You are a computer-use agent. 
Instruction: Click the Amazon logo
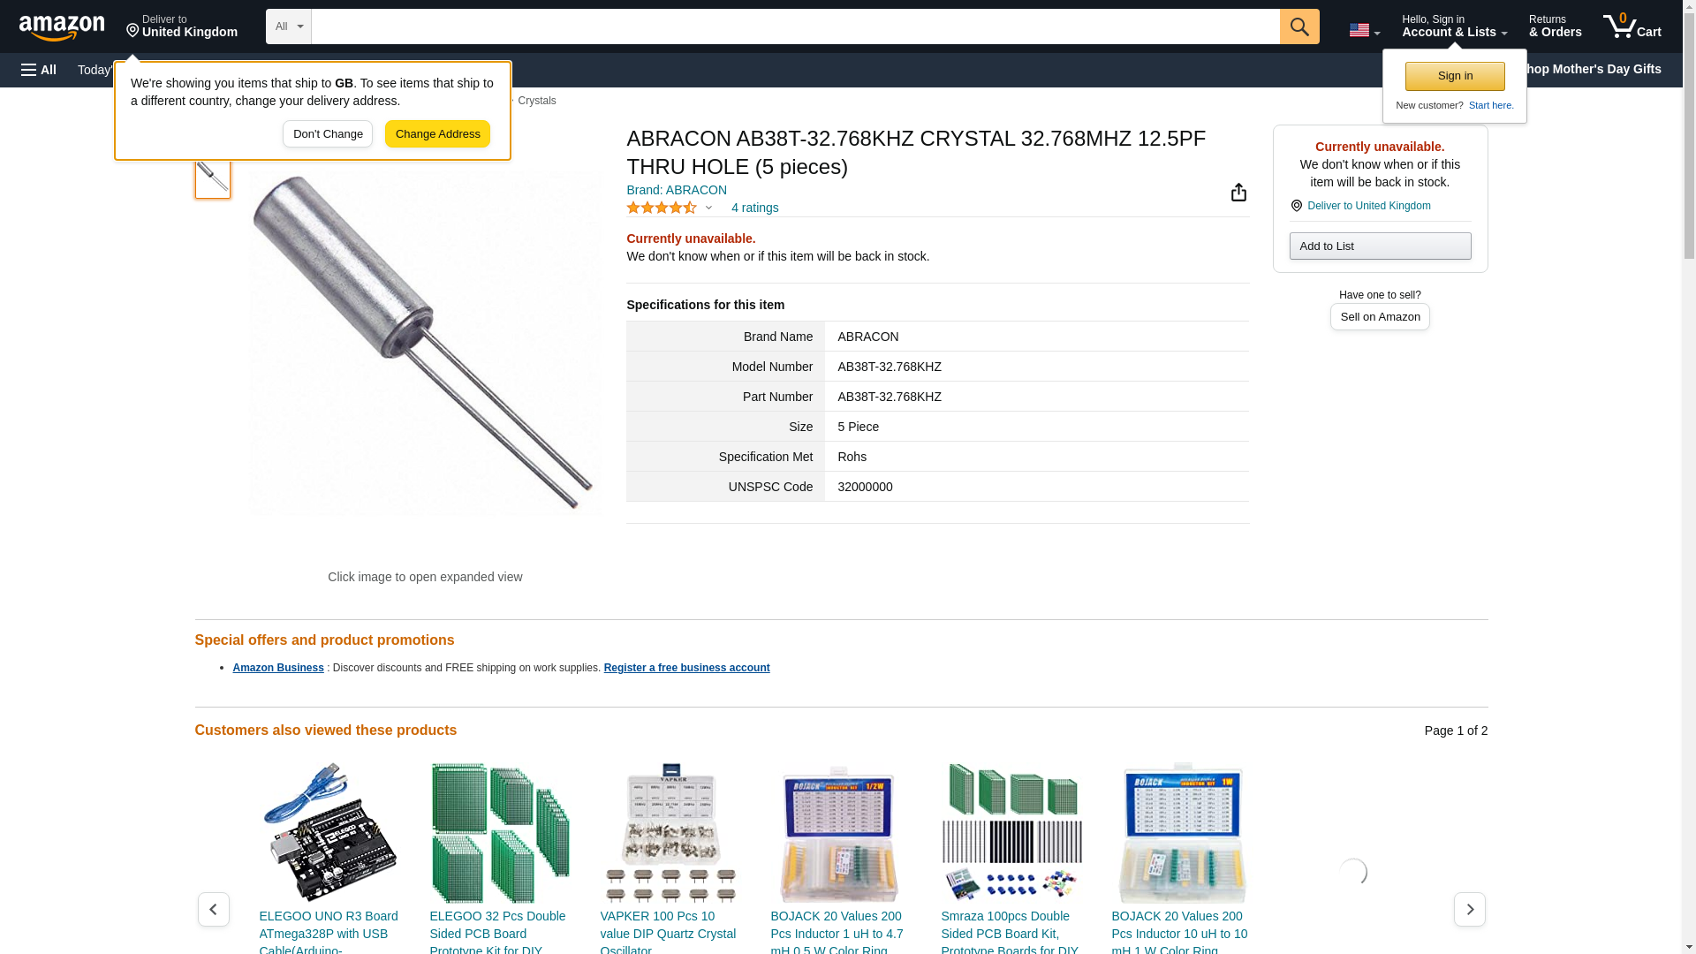62,27
